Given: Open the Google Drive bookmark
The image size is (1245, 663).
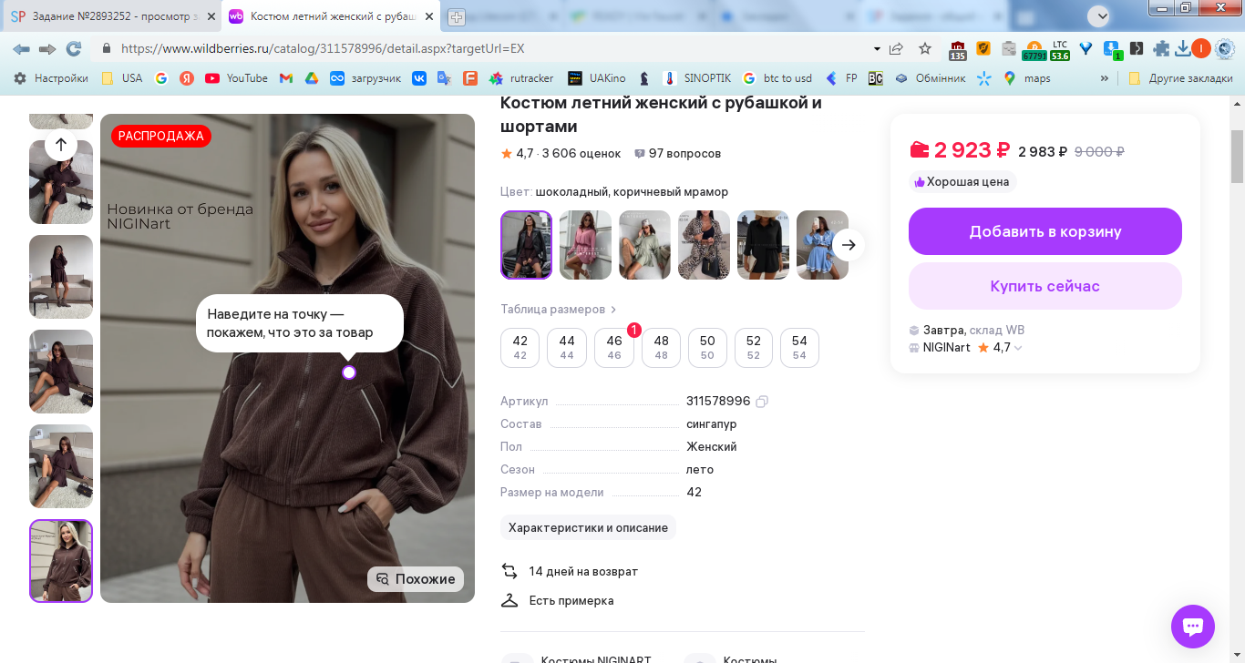Looking at the screenshot, I should coord(311,78).
